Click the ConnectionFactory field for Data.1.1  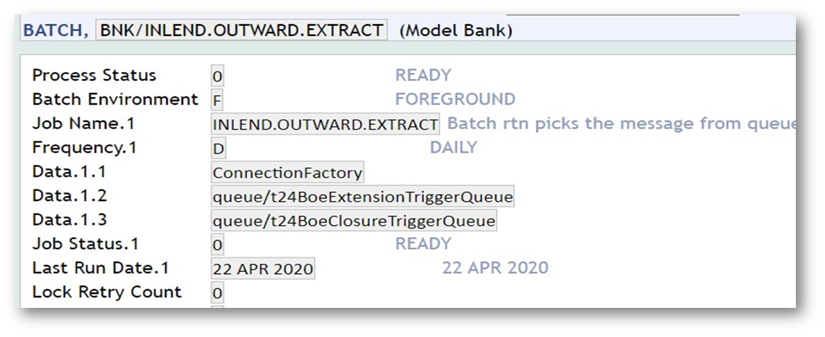pos(287,173)
